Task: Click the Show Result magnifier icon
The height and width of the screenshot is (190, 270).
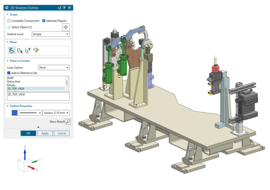Action: tap(68, 121)
